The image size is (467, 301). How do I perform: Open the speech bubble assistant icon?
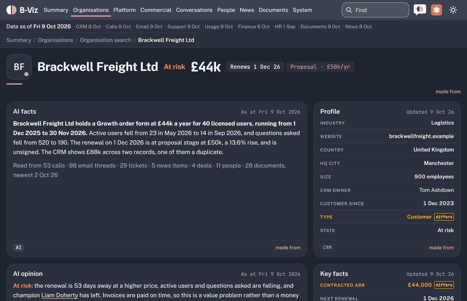click(x=420, y=10)
